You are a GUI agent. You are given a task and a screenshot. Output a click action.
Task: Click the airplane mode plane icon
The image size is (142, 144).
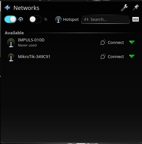tap(46, 19)
